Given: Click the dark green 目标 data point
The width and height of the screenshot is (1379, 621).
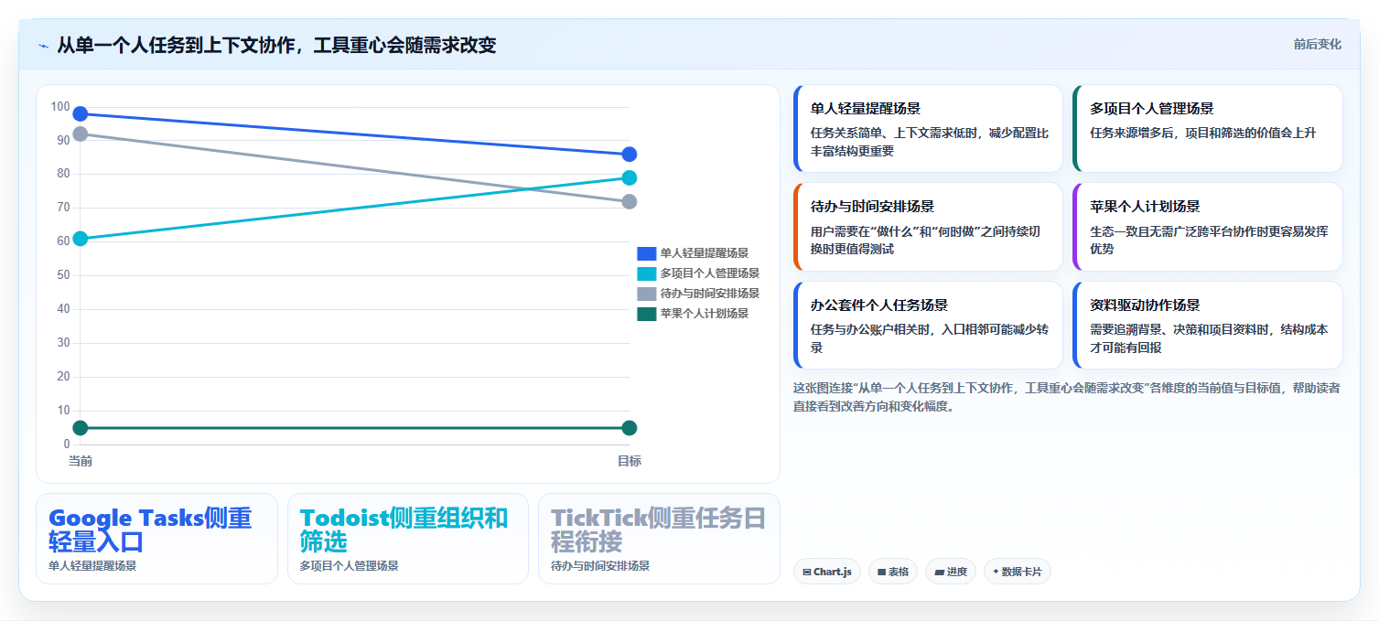Looking at the screenshot, I should (630, 428).
